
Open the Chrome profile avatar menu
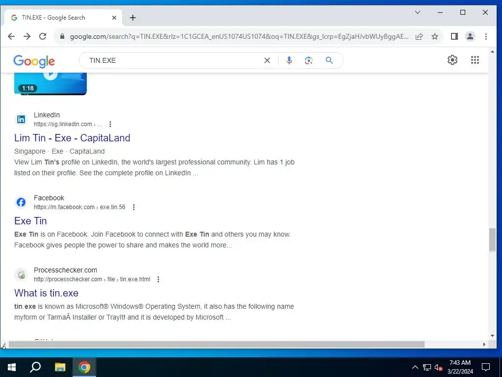(470, 36)
